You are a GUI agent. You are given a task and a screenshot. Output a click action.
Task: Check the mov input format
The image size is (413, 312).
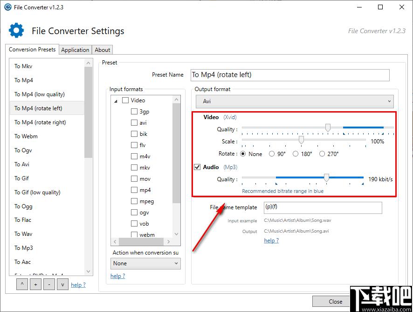point(134,179)
